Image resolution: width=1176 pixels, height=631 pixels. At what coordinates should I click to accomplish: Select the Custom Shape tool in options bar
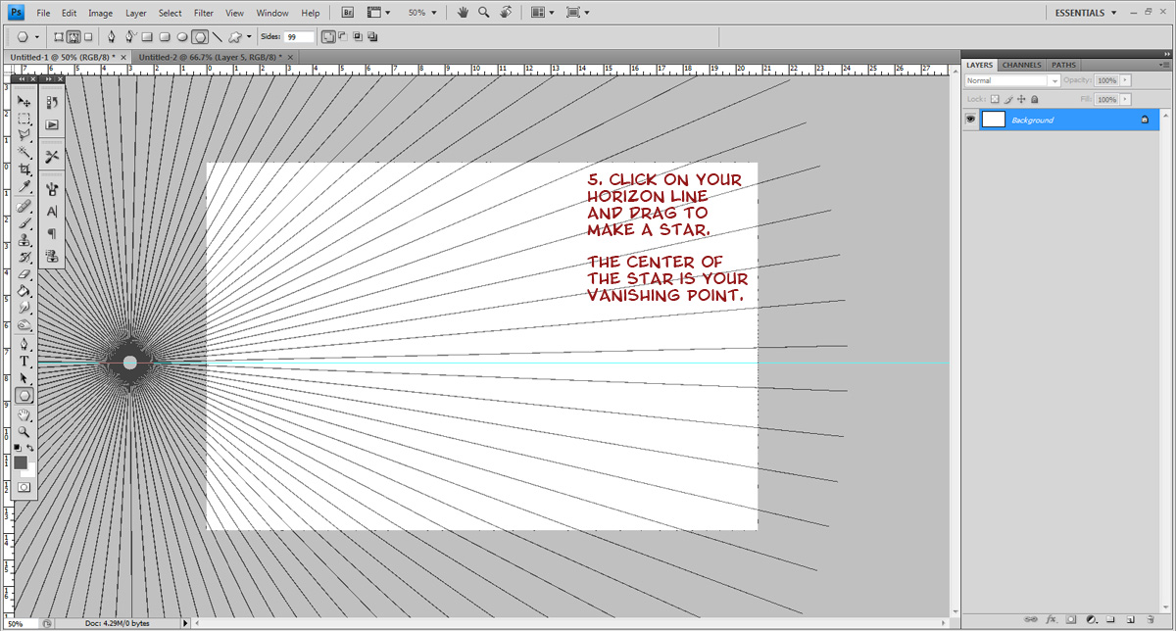pyautogui.click(x=235, y=36)
